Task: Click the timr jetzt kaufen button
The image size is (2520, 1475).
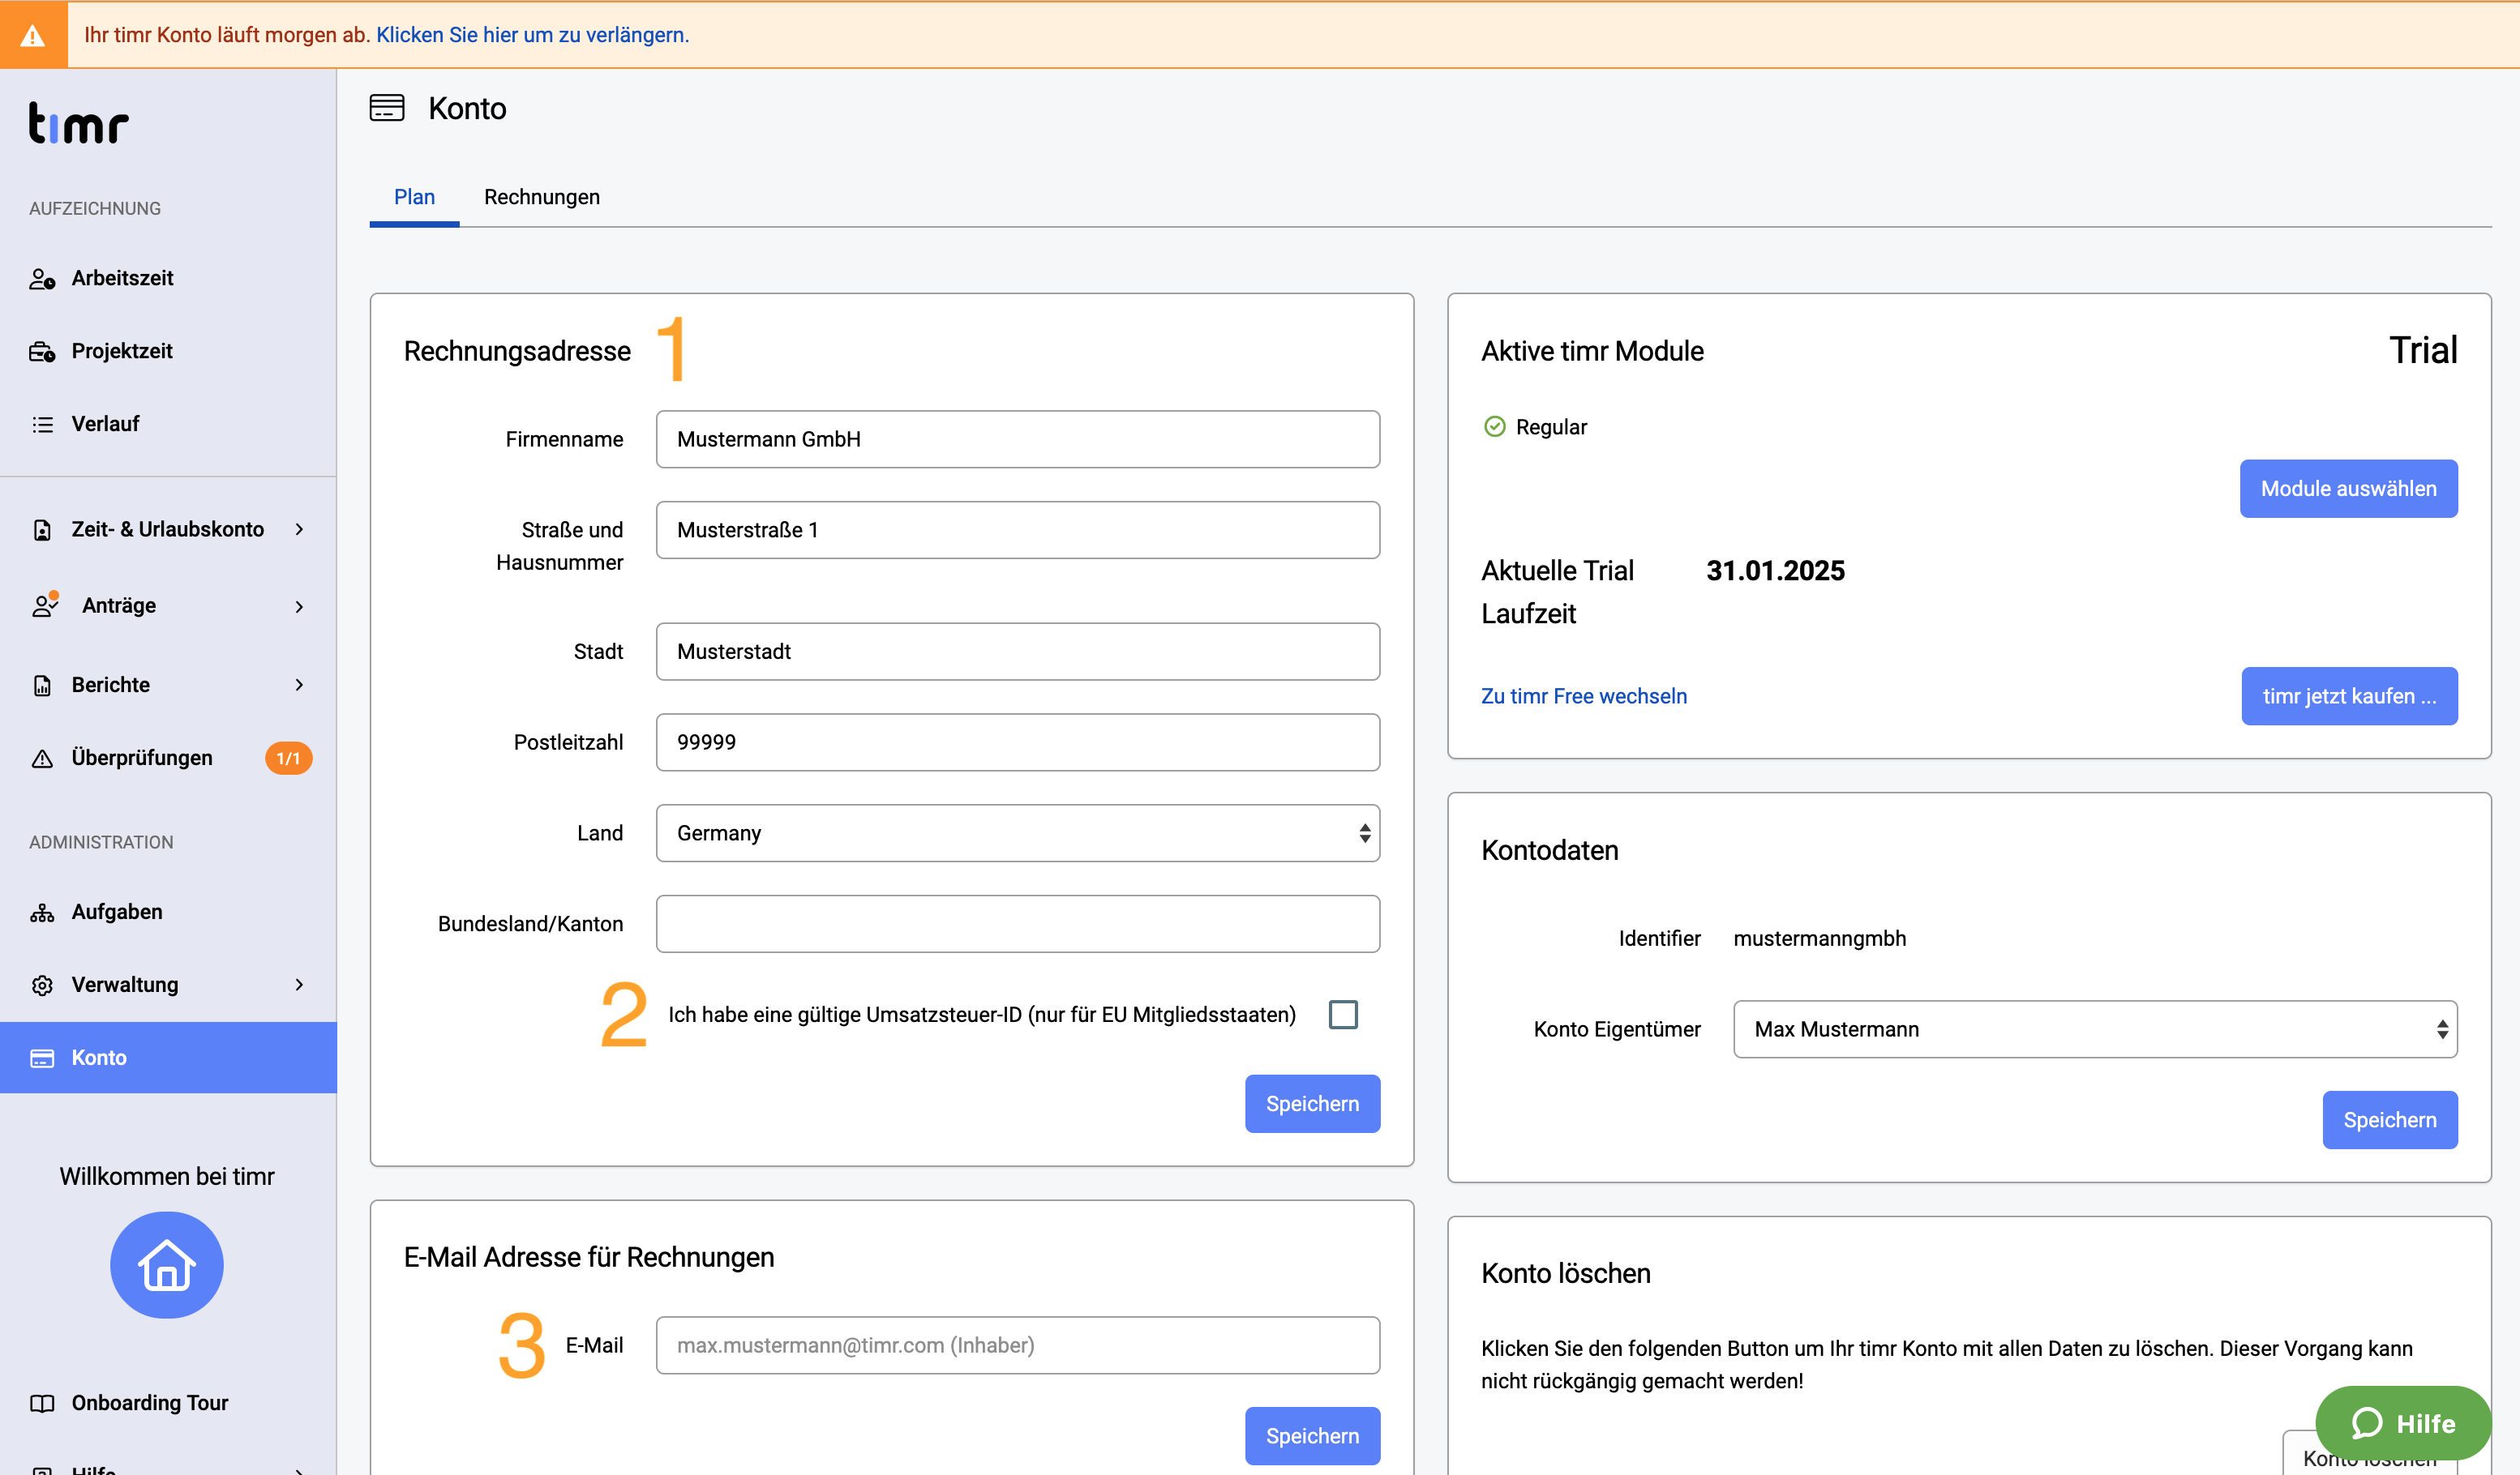Action: tap(2349, 696)
